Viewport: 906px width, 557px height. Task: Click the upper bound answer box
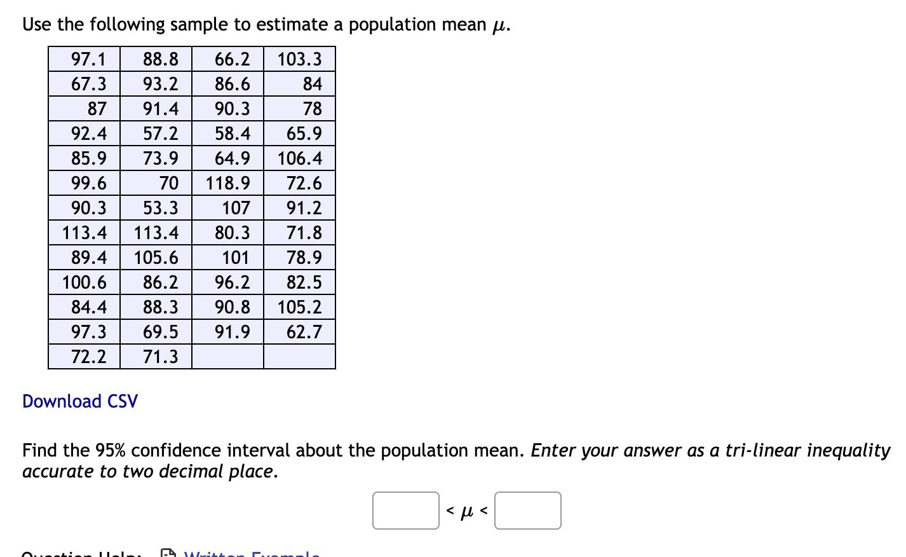click(527, 510)
